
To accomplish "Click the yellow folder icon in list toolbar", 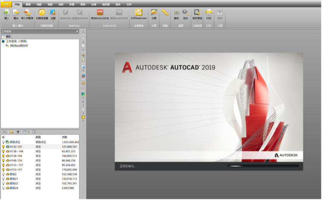I will [12, 132].
